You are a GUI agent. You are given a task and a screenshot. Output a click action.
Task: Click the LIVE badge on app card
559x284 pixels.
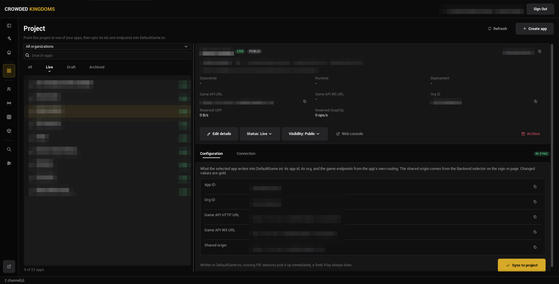(240, 51)
